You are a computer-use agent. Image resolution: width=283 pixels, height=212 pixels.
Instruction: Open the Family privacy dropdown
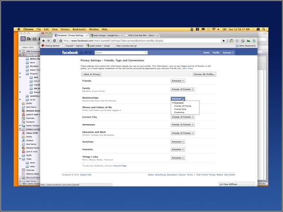(183, 89)
